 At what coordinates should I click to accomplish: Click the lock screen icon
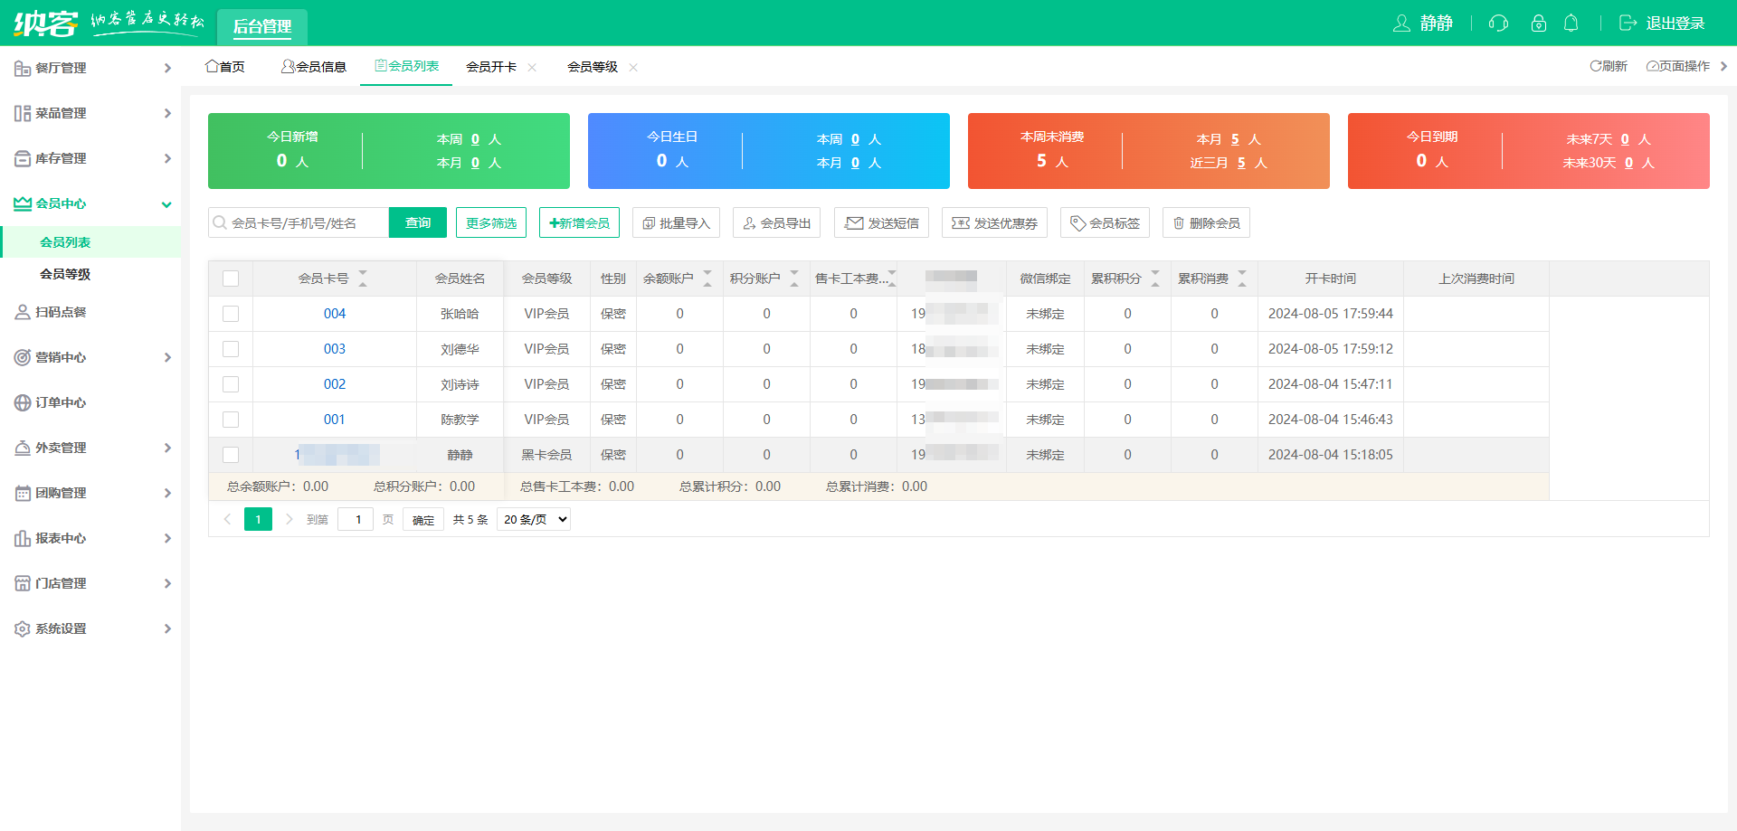(x=1538, y=24)
